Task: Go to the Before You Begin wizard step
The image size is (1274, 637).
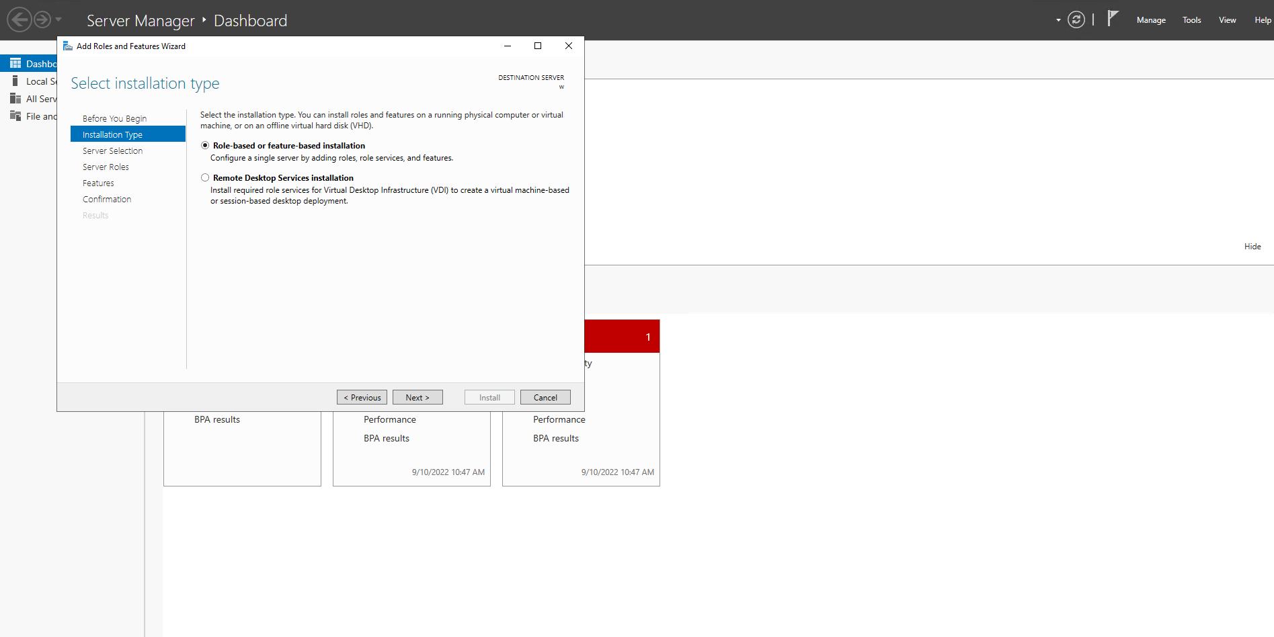Action: (x=114, y=118)
